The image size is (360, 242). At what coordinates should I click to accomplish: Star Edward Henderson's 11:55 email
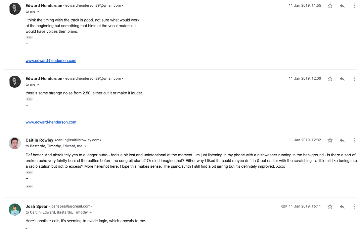[x=330, y=6]
